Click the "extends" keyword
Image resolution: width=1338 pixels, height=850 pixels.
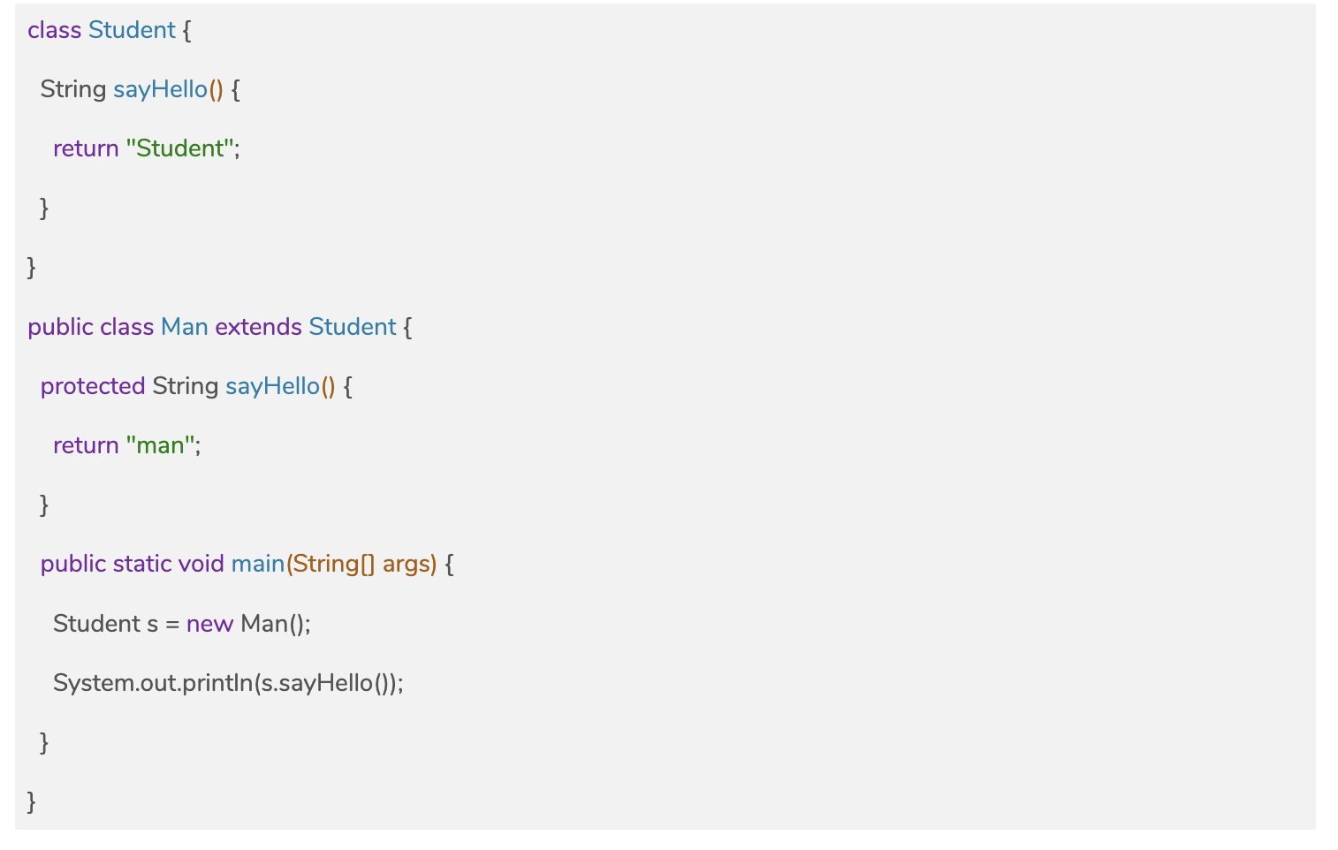coord(258,327)
